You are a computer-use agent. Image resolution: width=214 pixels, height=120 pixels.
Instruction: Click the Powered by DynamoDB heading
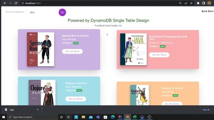(108, 20)
